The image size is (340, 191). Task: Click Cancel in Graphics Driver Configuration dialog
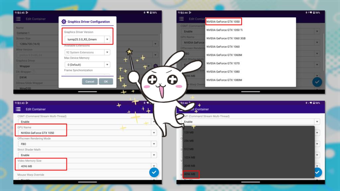point(90,82)
